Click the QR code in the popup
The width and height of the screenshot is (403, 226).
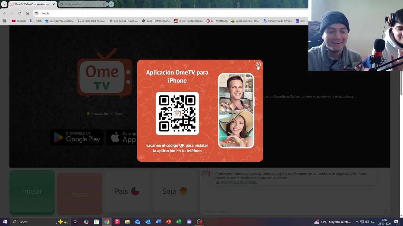177,113
